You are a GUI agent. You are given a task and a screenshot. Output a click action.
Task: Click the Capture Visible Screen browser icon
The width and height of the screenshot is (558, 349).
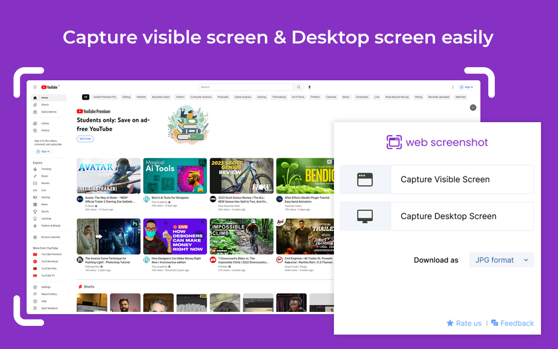click(x=365, y=179)
